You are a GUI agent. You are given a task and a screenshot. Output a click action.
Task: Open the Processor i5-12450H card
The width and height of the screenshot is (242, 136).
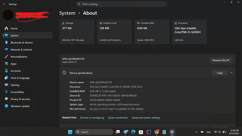click(189, 32)
